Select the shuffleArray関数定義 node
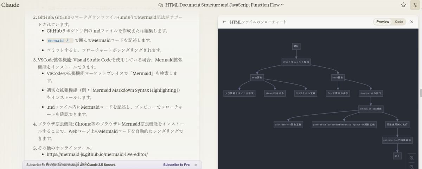The height and width of the screenshot is (169, 422). pyautogui.click(x=288, y=124)
